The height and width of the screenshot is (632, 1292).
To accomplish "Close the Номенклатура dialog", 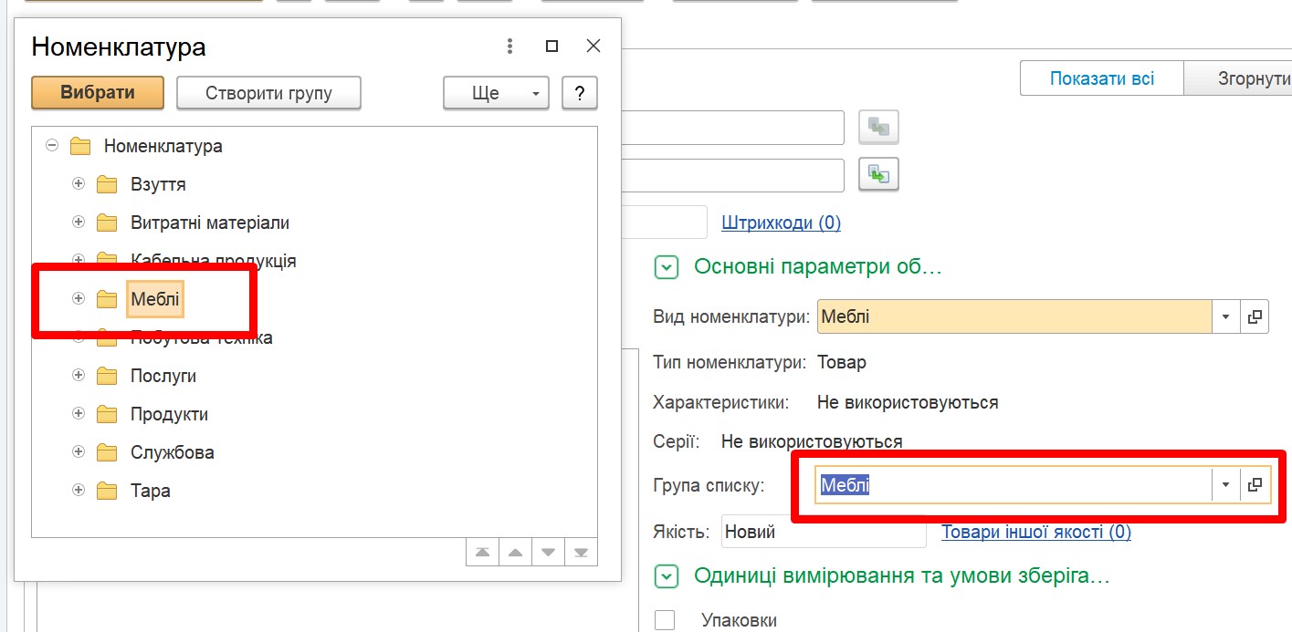I will click(x=593, y=46).
